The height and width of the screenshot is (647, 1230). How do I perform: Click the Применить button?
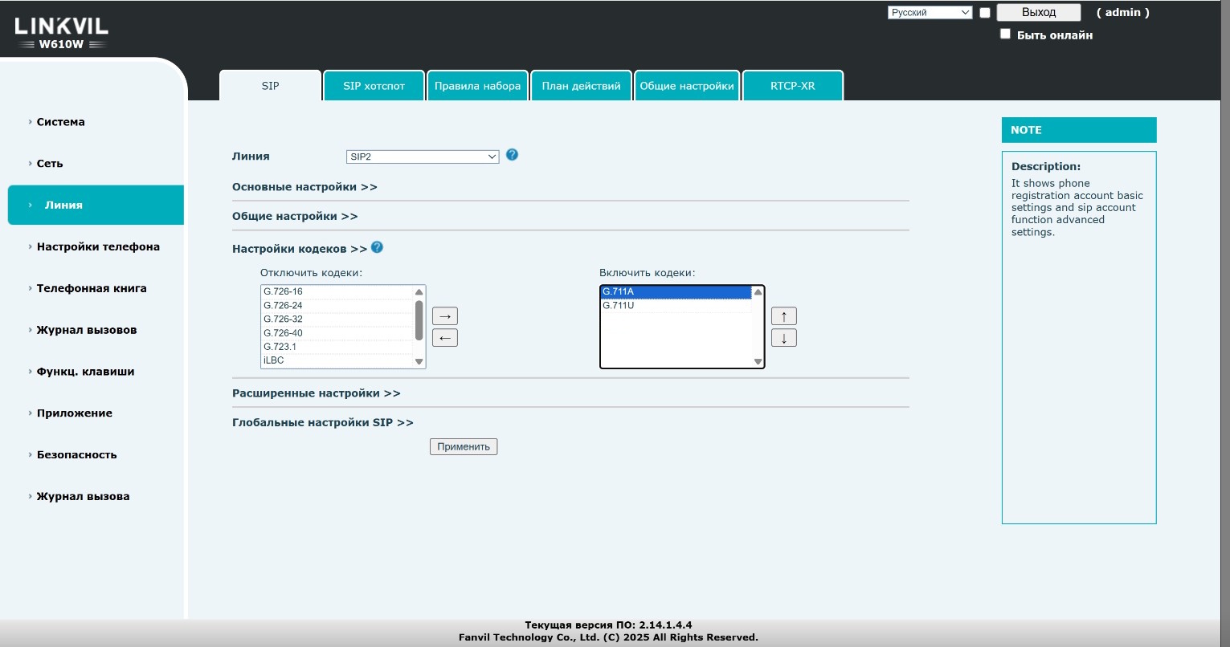[464, 446]
